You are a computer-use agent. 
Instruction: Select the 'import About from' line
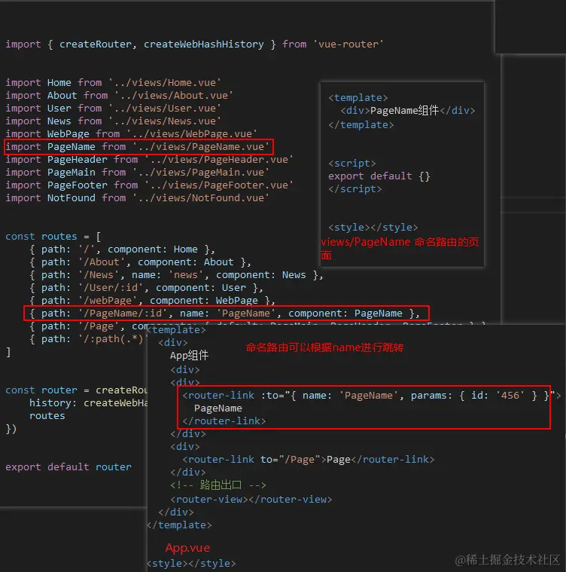tap(119, 95)
